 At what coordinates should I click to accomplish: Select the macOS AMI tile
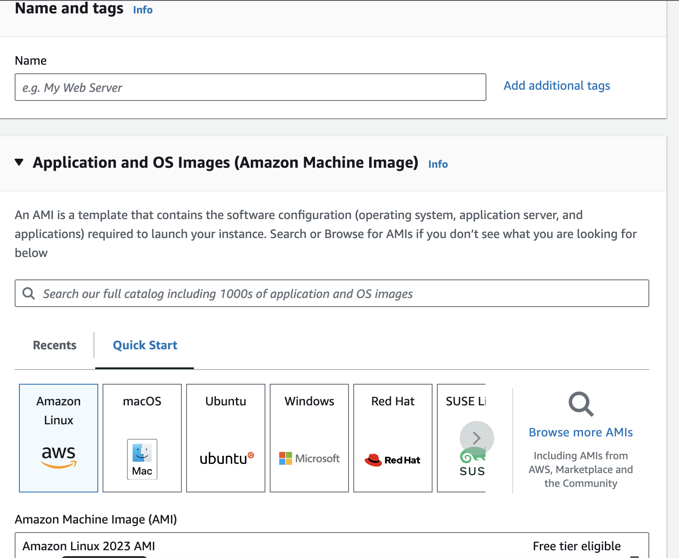coord(142,438)
